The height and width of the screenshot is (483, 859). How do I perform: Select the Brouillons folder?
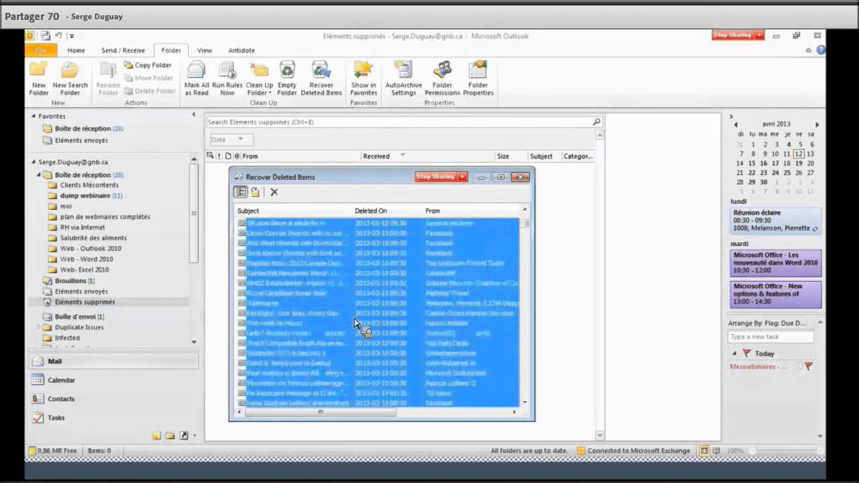click(x=70, y=281)
